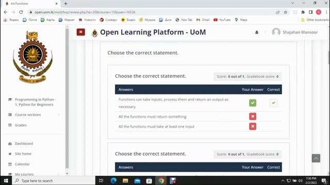Open Calendar in sidebar
This screenshot has height=185, width=330.
click(x=22, y=164)
